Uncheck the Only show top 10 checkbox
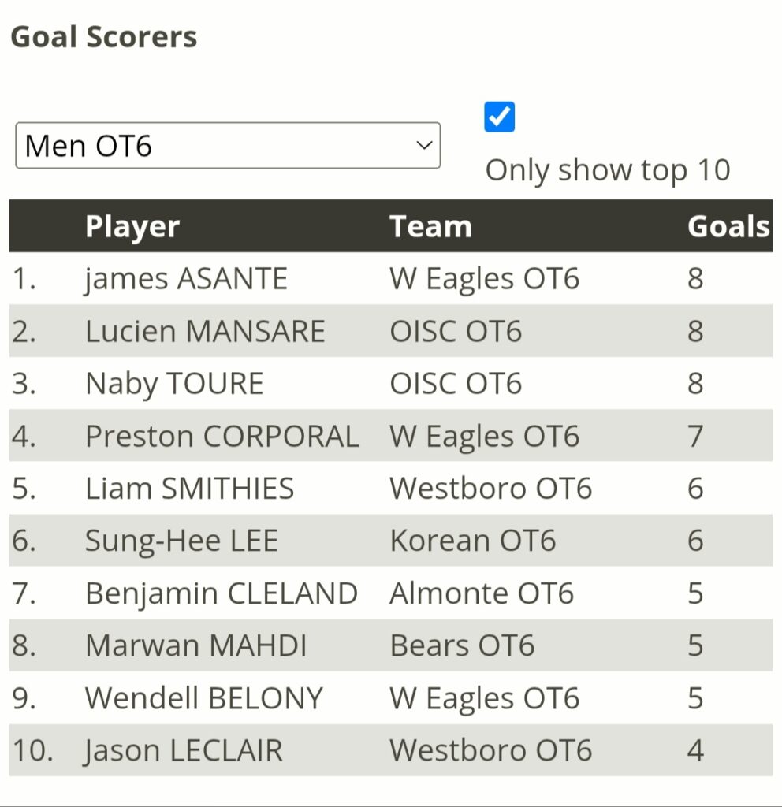The height and width of the screenshot is (807, 782). click(499, 117)
